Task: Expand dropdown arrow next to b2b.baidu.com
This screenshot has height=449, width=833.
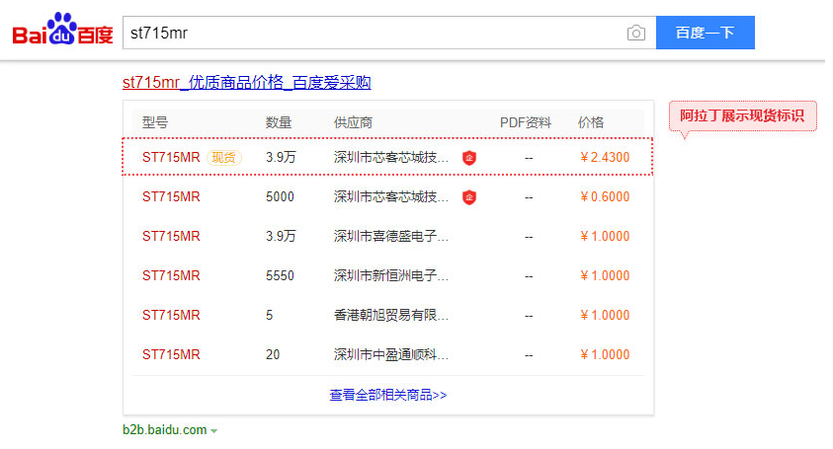Action: point(213,431)
